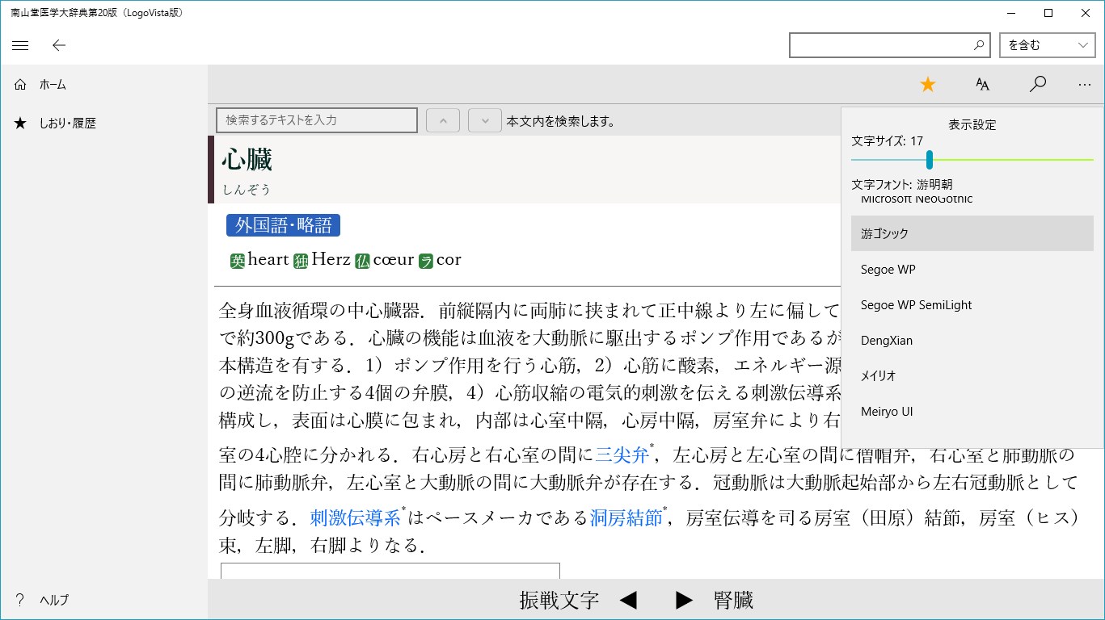Screen dimensions: 1105x620
Task: Click the 本文内を検索します。 text
Action: coord(561,122)
